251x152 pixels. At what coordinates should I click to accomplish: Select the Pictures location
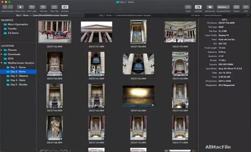click(x=12, y=50)
